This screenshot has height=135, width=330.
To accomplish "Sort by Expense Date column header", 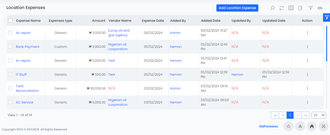I will pos(153,21).
